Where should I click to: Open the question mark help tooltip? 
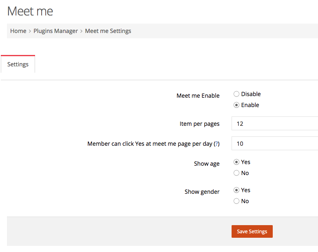(x=216, y=144)
